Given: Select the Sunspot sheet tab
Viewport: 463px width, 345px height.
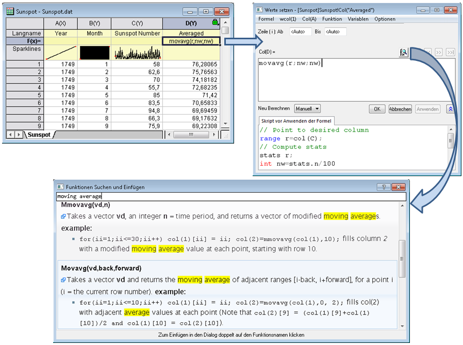Looking at the screenshot, I should pyautogui.click(x=39, y=135).
